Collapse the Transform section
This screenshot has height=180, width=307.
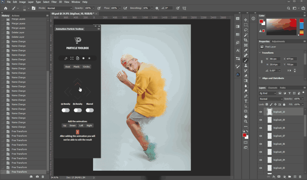coord(260,53)
